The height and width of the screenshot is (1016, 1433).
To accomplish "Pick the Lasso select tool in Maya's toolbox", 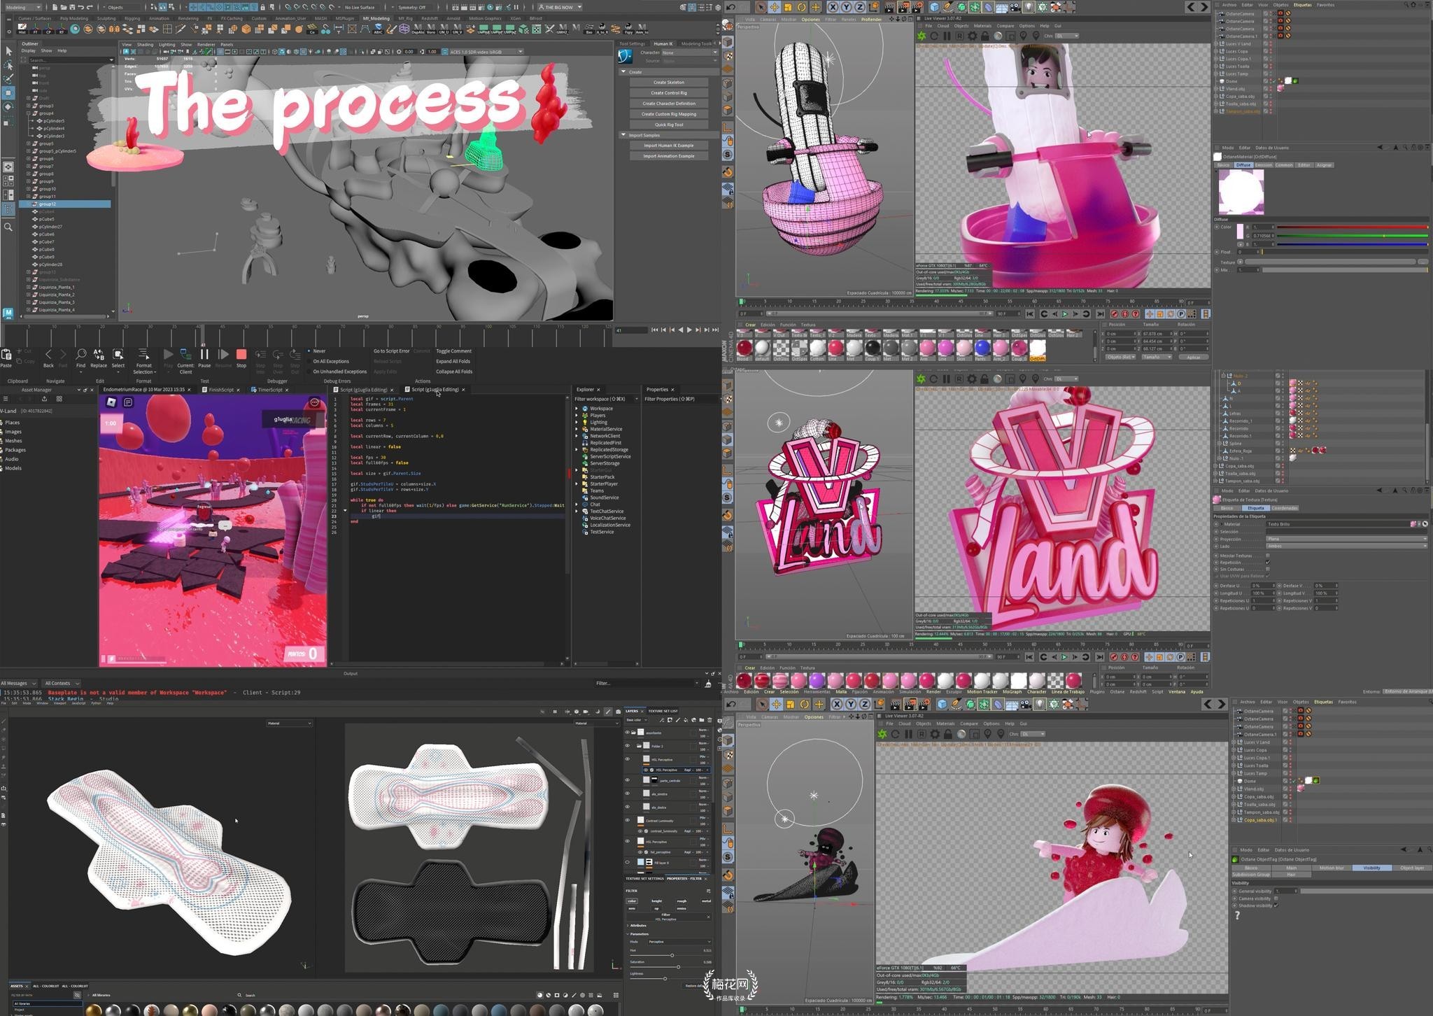I will (x=8, y=65).
